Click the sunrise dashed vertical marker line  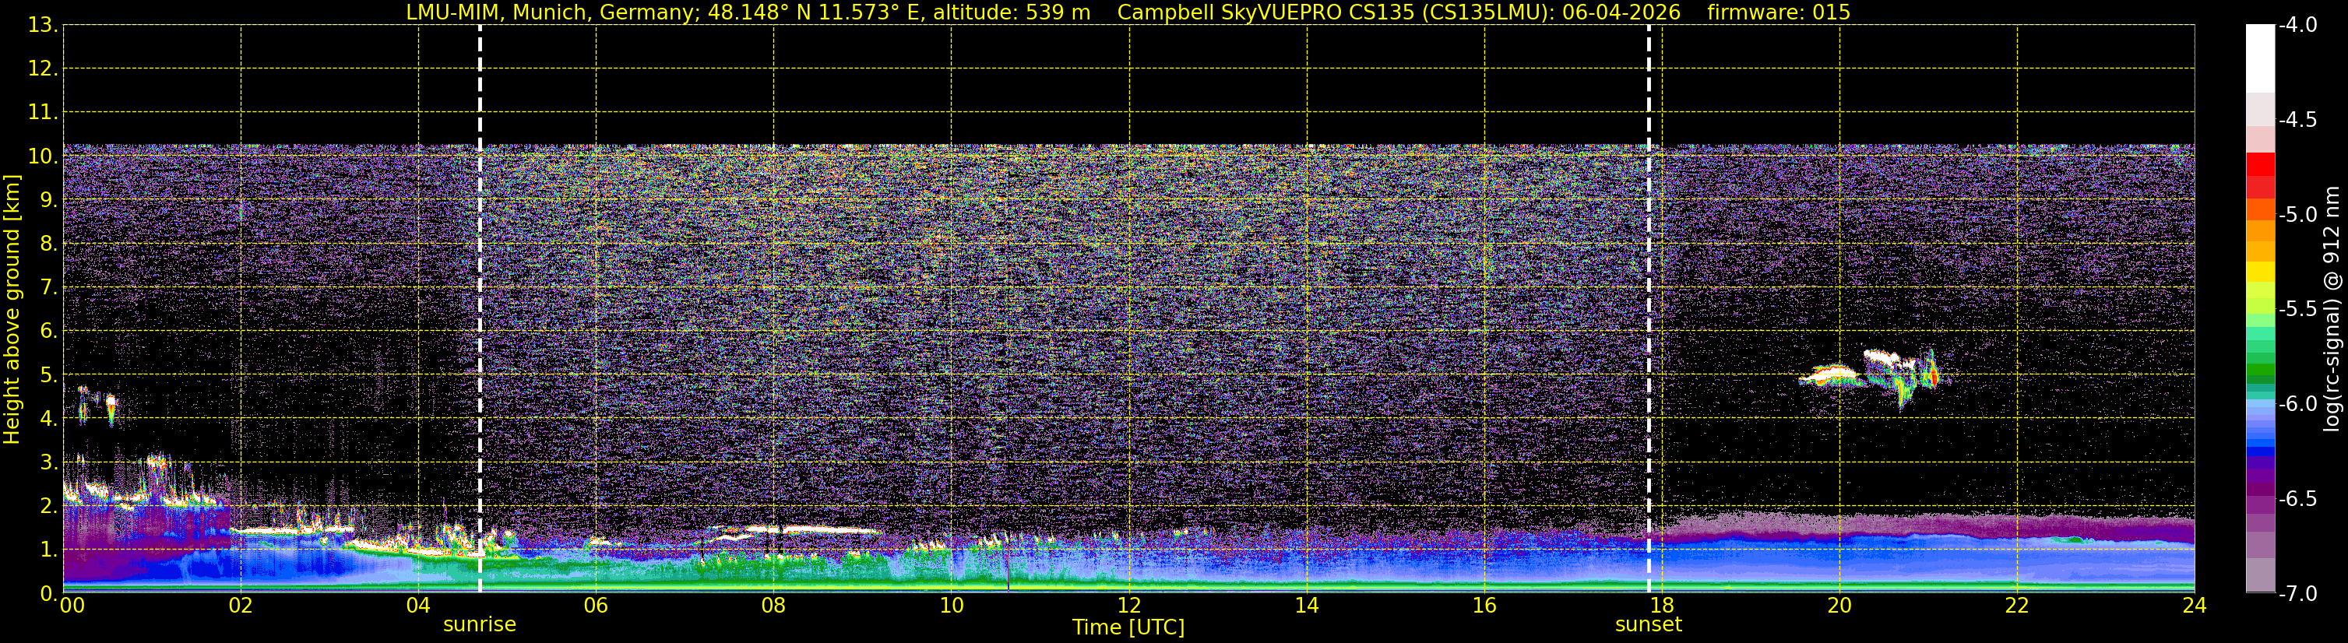pos(480,309)
